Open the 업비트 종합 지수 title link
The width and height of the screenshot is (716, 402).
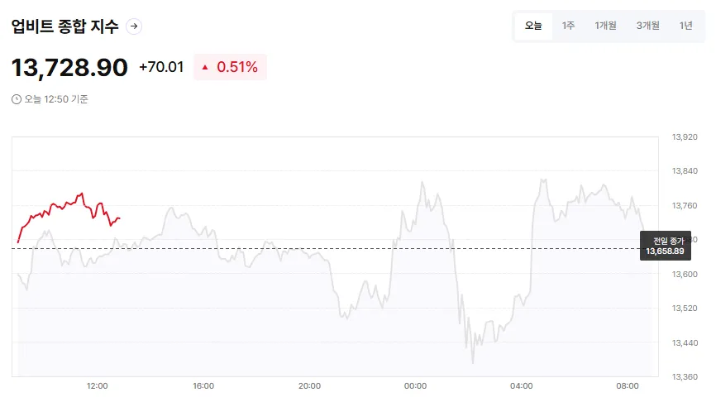64,26
